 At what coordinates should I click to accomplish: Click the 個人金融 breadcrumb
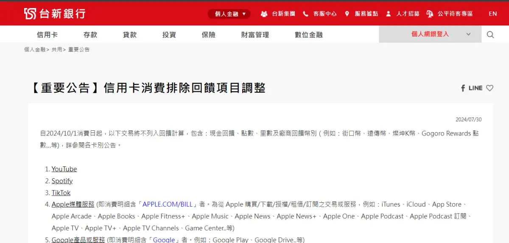pos(35,50)
